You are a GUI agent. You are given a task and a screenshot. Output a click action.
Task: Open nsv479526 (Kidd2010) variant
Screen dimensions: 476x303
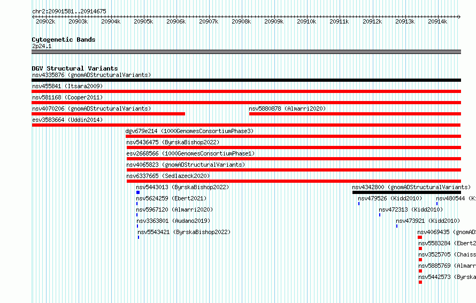point(390,198)
